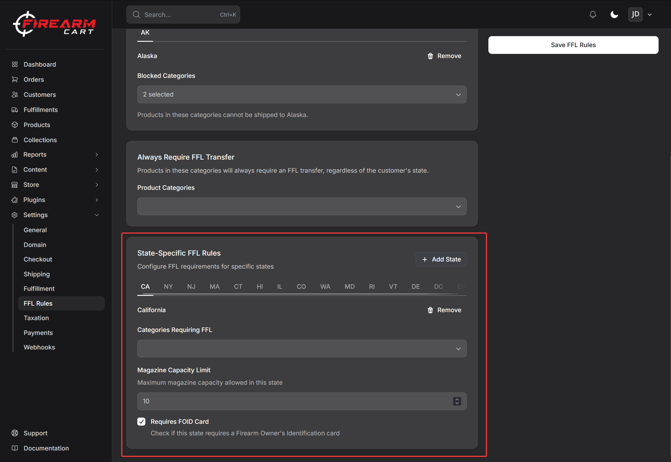Click the Content document icon

tap(15, 170)
